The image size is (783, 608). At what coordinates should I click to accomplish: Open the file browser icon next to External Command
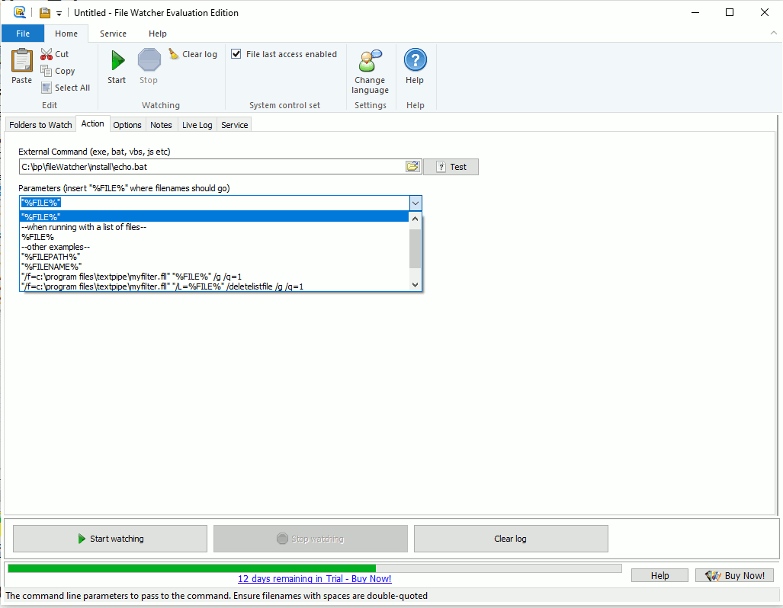[x=412, y=166]
